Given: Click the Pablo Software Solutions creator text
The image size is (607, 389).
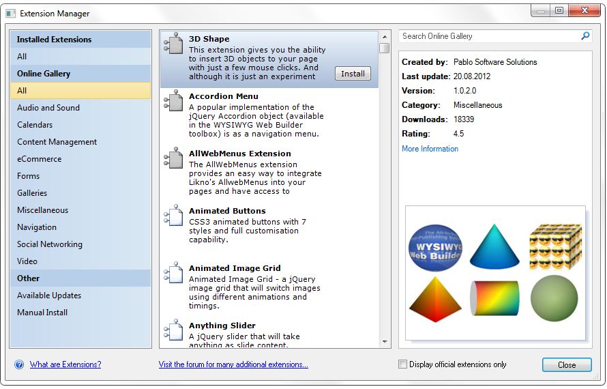Looking at the screenshot, I should pyautogui.click(x=495, y=62).
